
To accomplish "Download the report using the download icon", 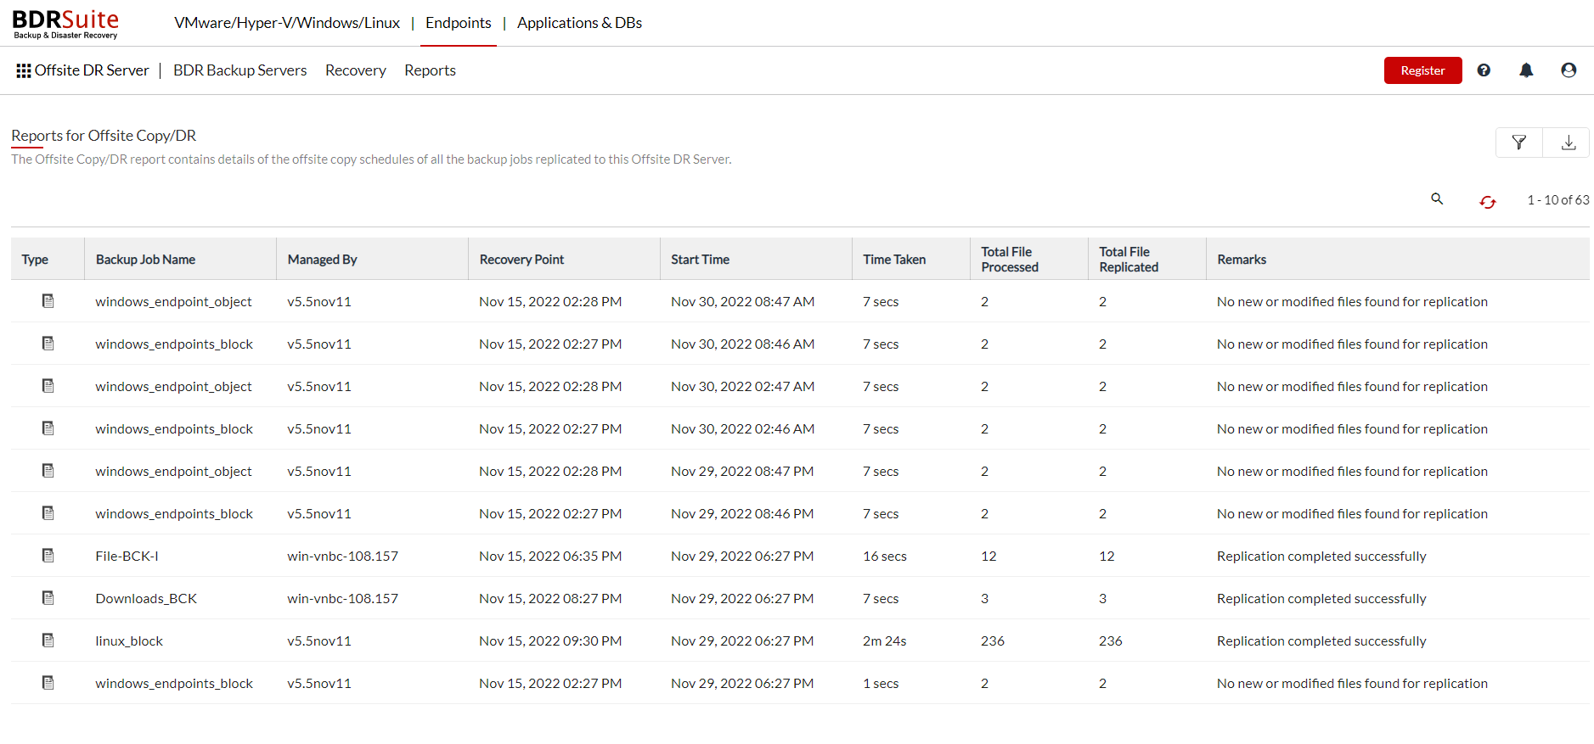I will coord(1568,143).
